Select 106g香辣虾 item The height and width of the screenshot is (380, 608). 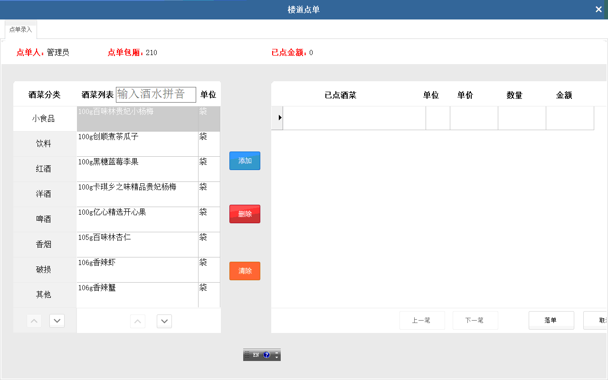137,270
